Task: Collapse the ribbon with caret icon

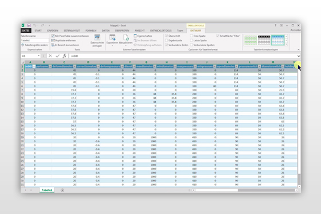Action: (299, 49)
